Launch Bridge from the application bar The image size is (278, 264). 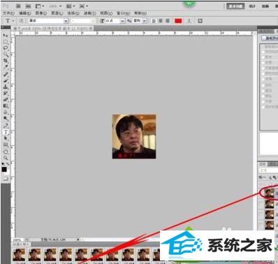pyautogui.click(x=19, y=6)
